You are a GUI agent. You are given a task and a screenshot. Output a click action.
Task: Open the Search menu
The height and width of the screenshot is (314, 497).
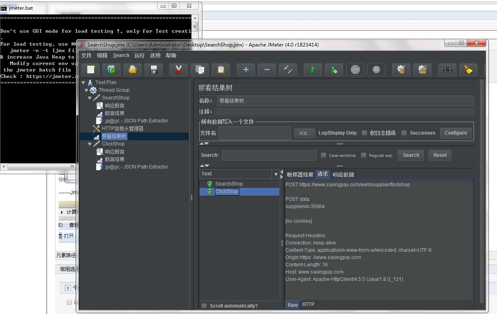click(x=121, y=55)
